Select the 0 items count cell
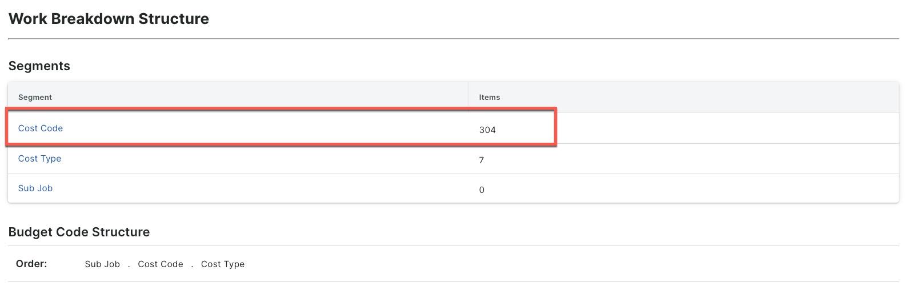Image resolution: width=913 pixels, height=306 pixels. pos(482,190)
